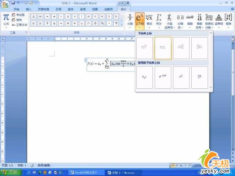Viewport: 235px width, 176px height.
Task: Click the ruler tab selector button
Action: pos(2,39)
